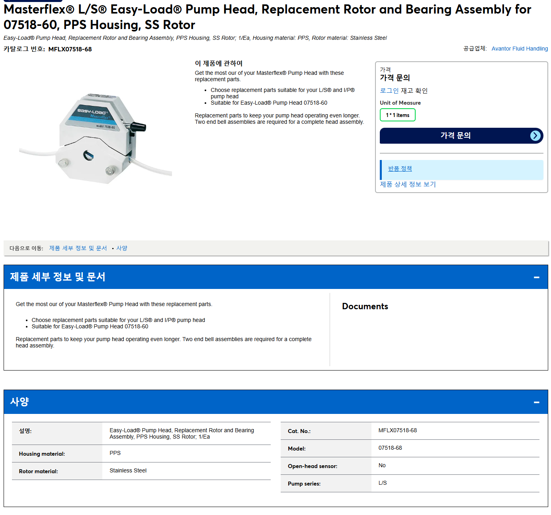Click the Easy-Load pump head product image
551x515 pixels.
96,138
